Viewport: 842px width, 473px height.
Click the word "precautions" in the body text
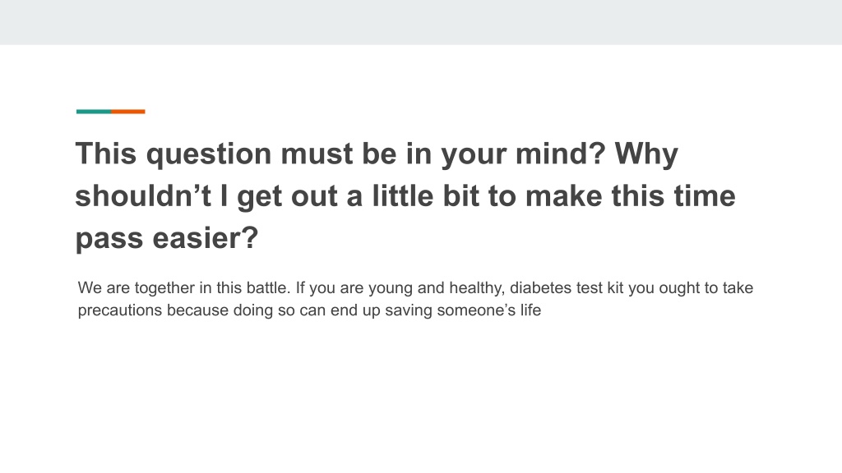pos(120,310)
